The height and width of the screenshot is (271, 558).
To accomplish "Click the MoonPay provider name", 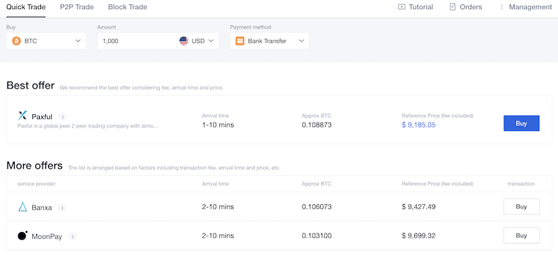I will [47, 236].
